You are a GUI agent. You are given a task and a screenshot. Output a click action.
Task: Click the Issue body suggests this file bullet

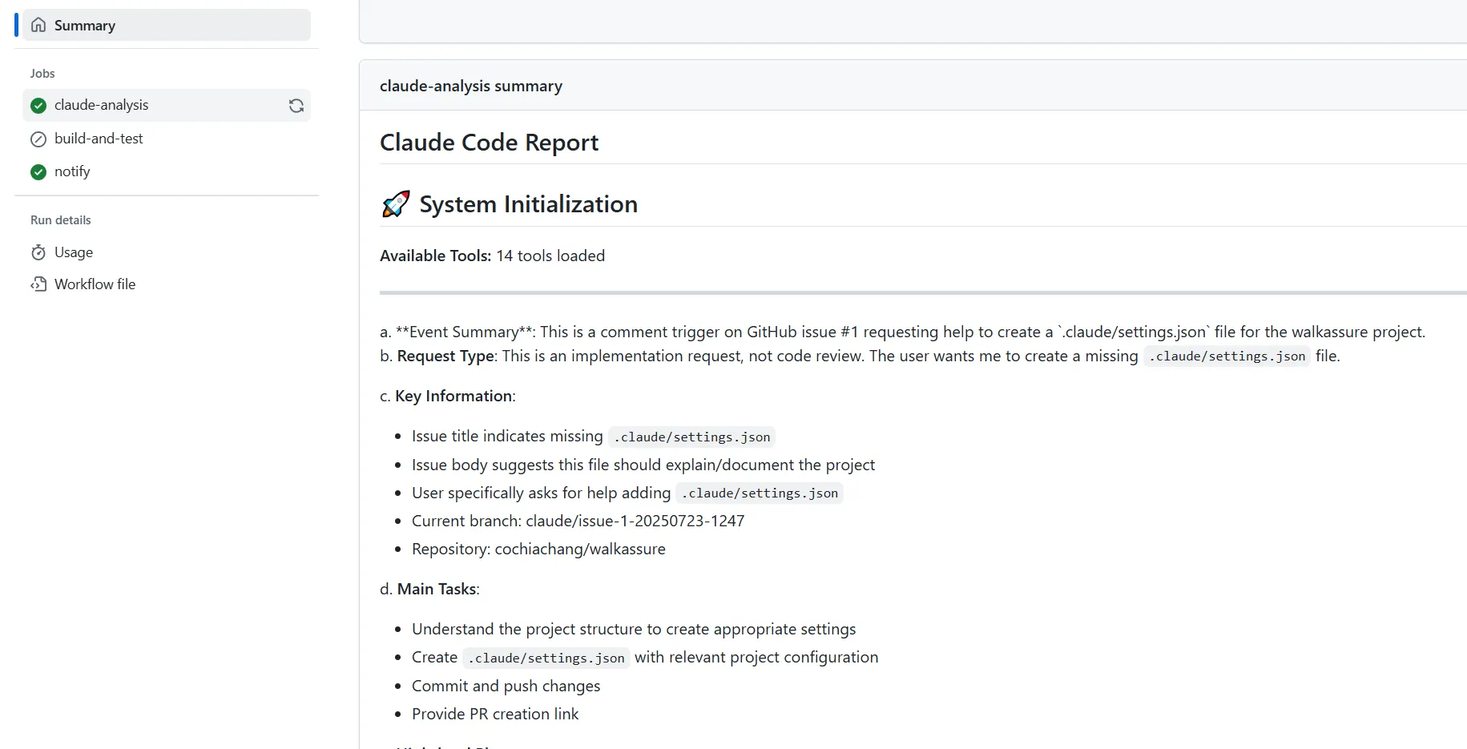pos(643,465)
